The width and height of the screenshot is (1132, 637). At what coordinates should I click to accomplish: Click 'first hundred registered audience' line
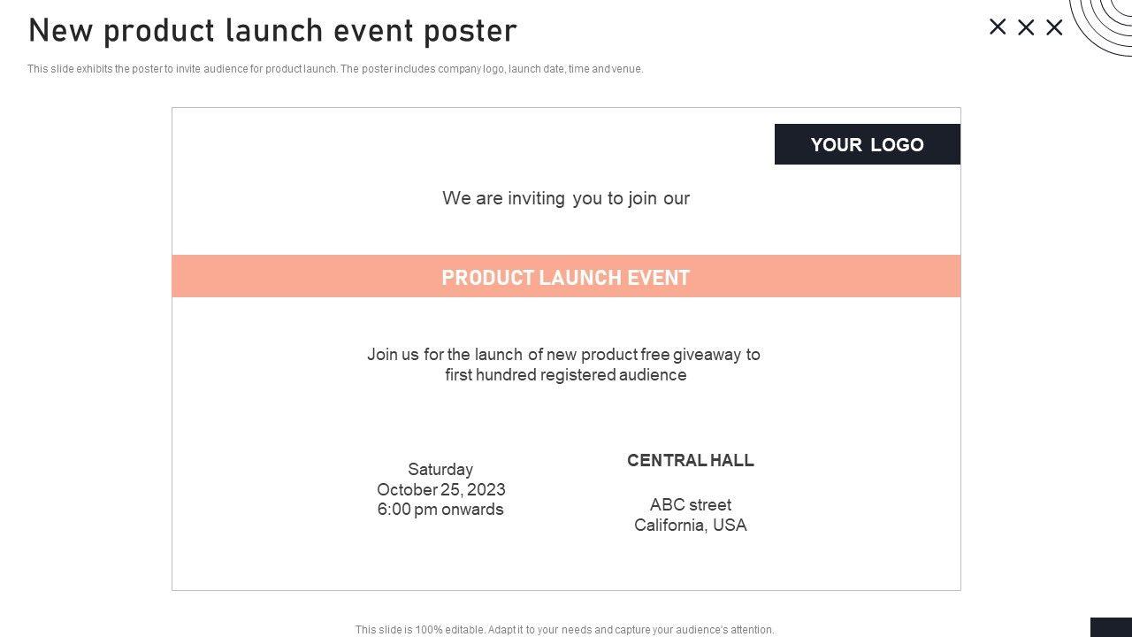[565, 375]
